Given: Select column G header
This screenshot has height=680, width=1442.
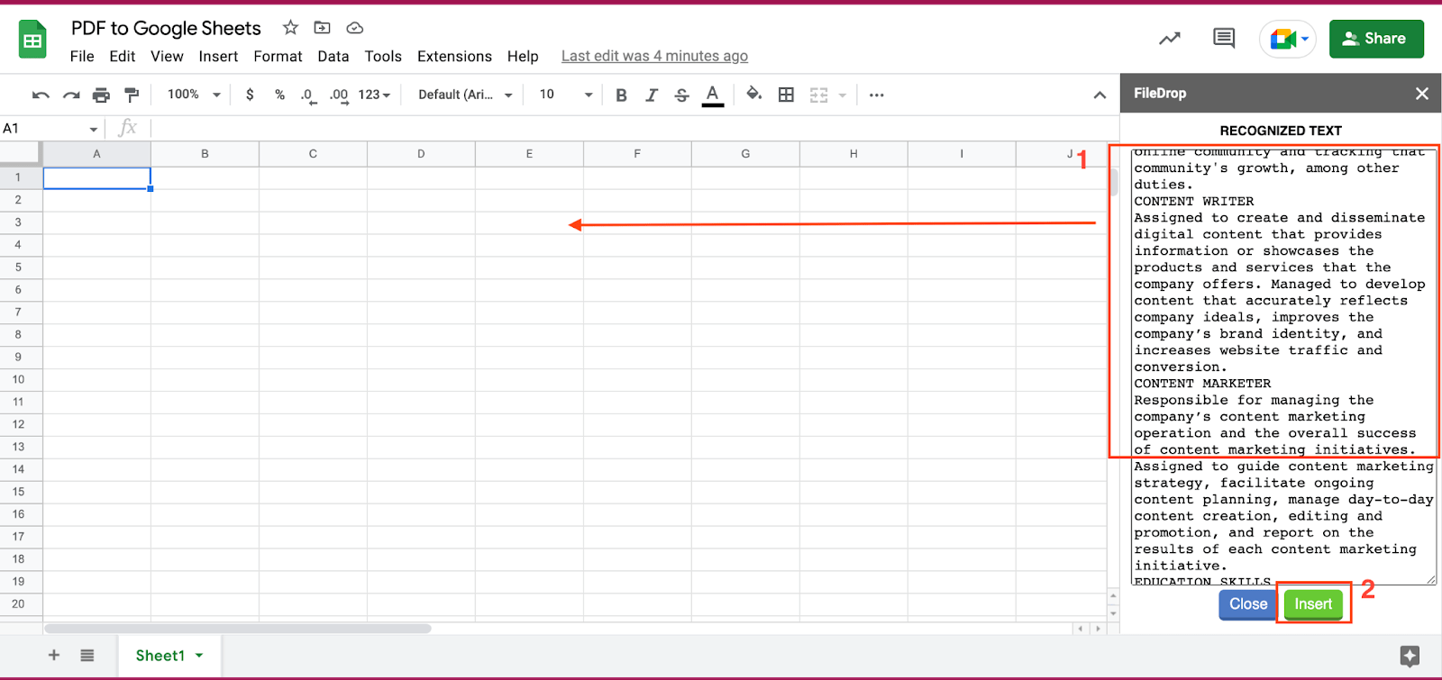Looking at the screenshot, I should (745, 154).
